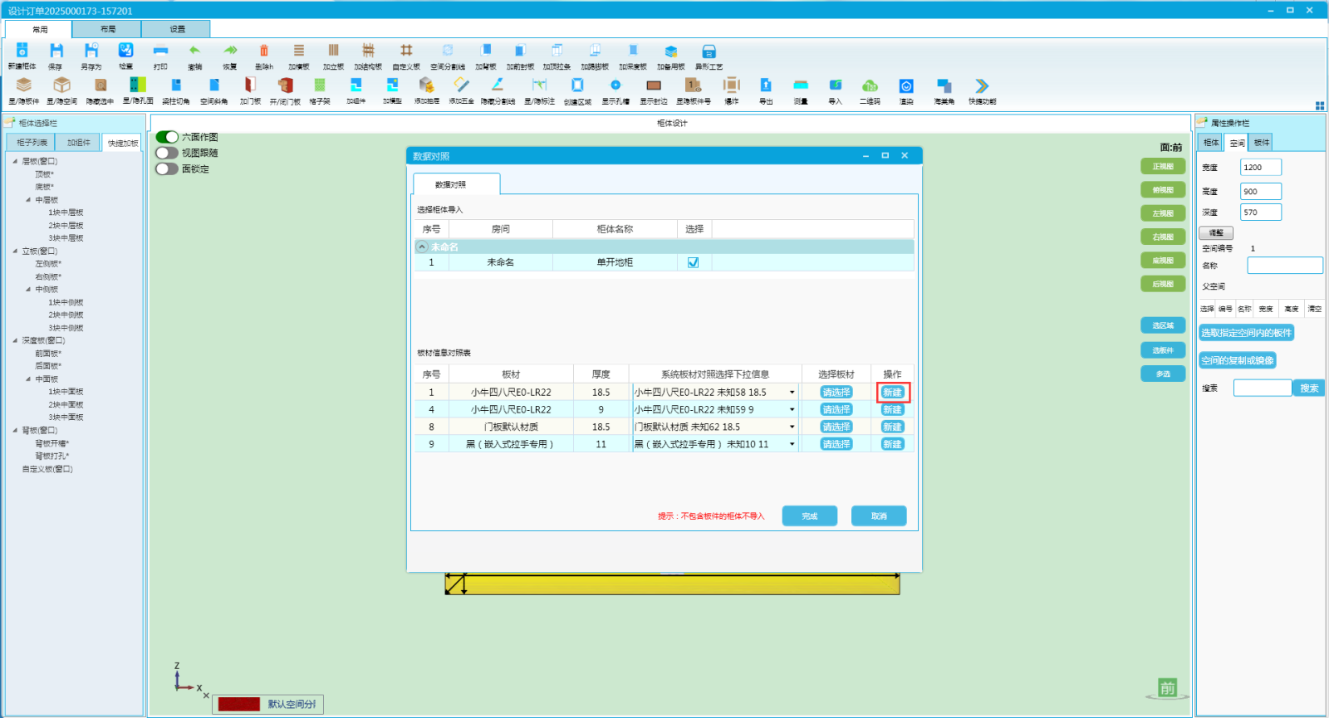Click the 正视图 view button
1329x718 pixels.
click(1163, 167)
